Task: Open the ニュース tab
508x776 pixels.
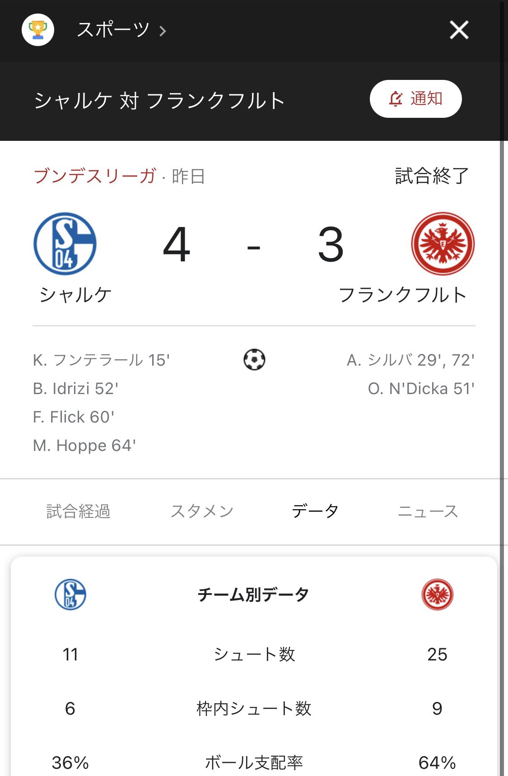Action: 428,511
